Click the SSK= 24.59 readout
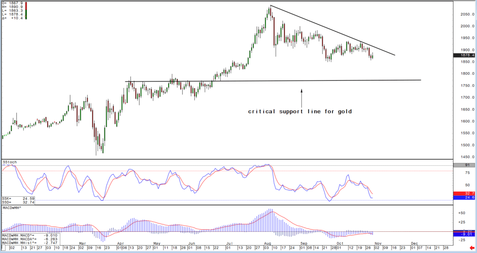The image size is (477, 253). pos(18,199)
